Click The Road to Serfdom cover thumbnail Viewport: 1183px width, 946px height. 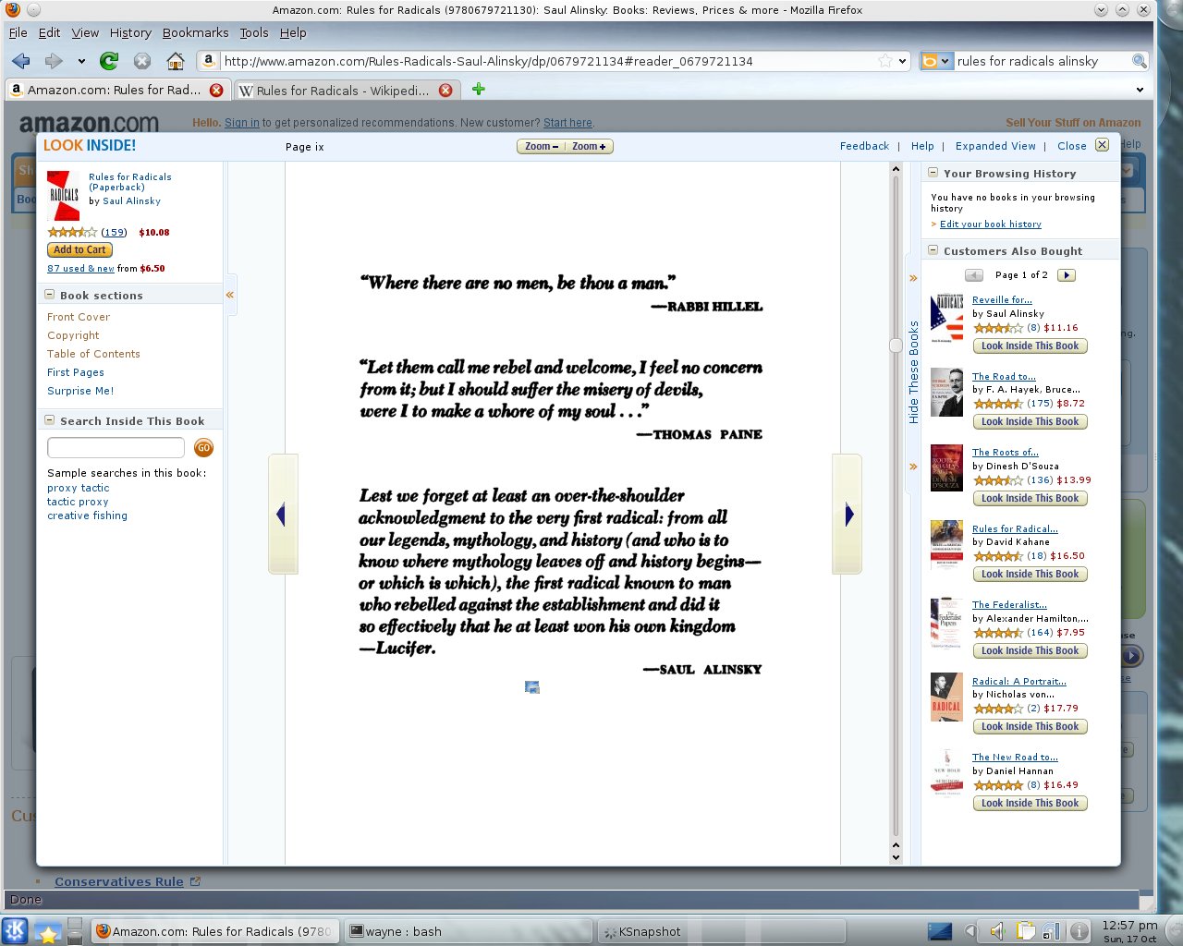(x=946, y=393)
